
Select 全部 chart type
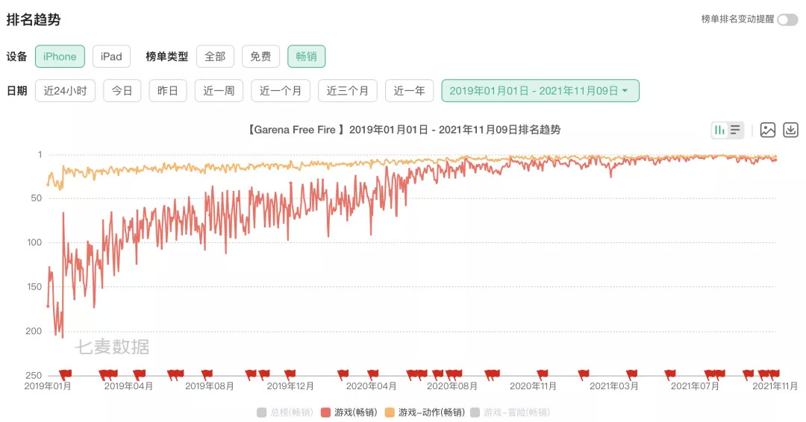pyautogui.click(x=215, y=57)
